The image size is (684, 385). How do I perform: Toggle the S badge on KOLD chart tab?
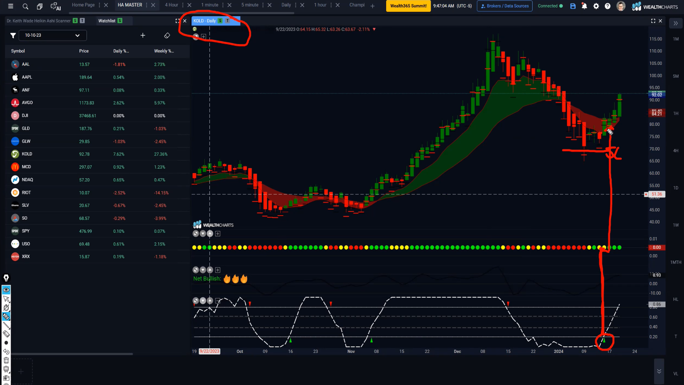220,21
